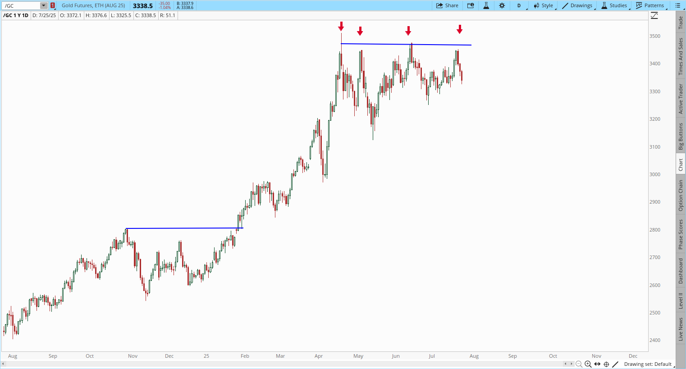Click the zoom out magnifier icon
This screenshot has height=369, width=686.
tap(579, 364)
